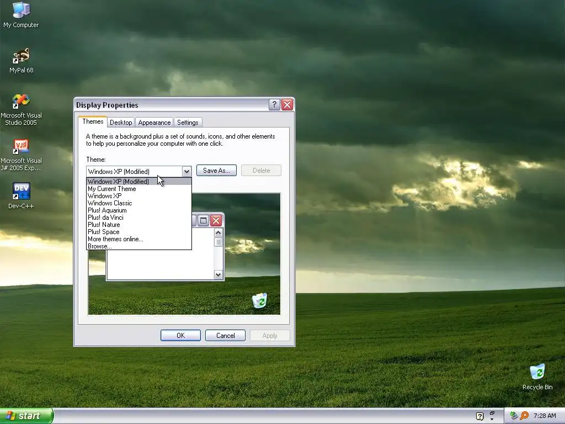The image size is (565, 424).
Task: Switch to the Appearance tab
Action: click(x=154, y=122)
